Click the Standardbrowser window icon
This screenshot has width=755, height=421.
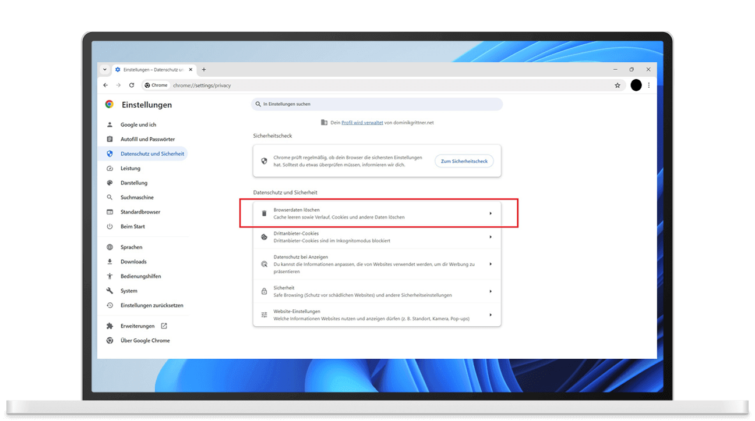click(110, 212)
